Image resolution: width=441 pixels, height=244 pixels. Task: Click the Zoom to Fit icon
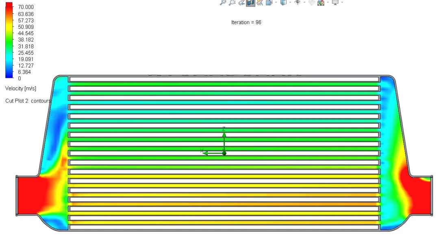click(223, 2)
